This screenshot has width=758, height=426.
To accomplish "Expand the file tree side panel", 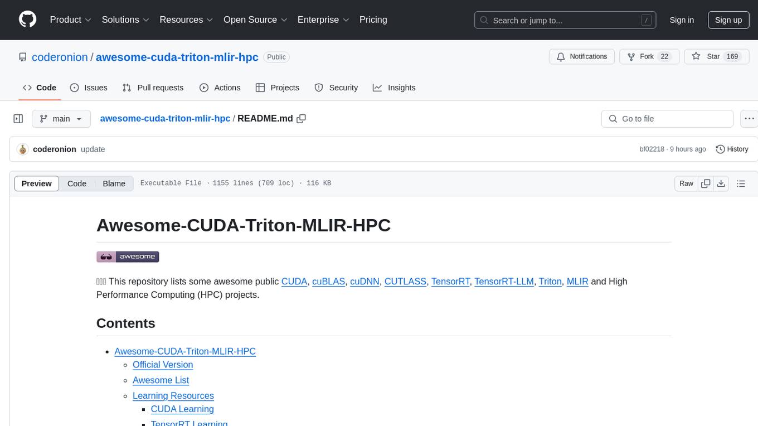I will click(x=18, y=119).
